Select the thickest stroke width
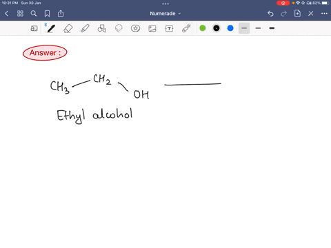Screen dimensions: 331x248 272,28
